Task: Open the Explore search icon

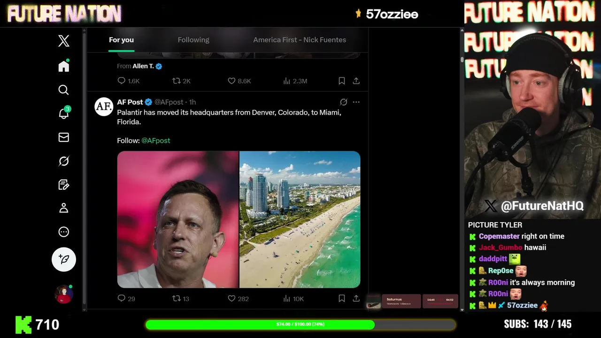Action: click(64, 90)
